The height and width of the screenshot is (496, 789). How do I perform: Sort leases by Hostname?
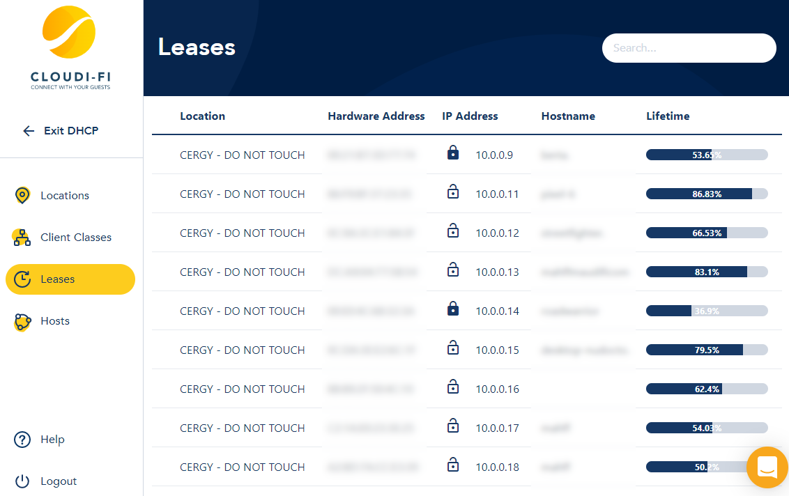pos(568,116)
